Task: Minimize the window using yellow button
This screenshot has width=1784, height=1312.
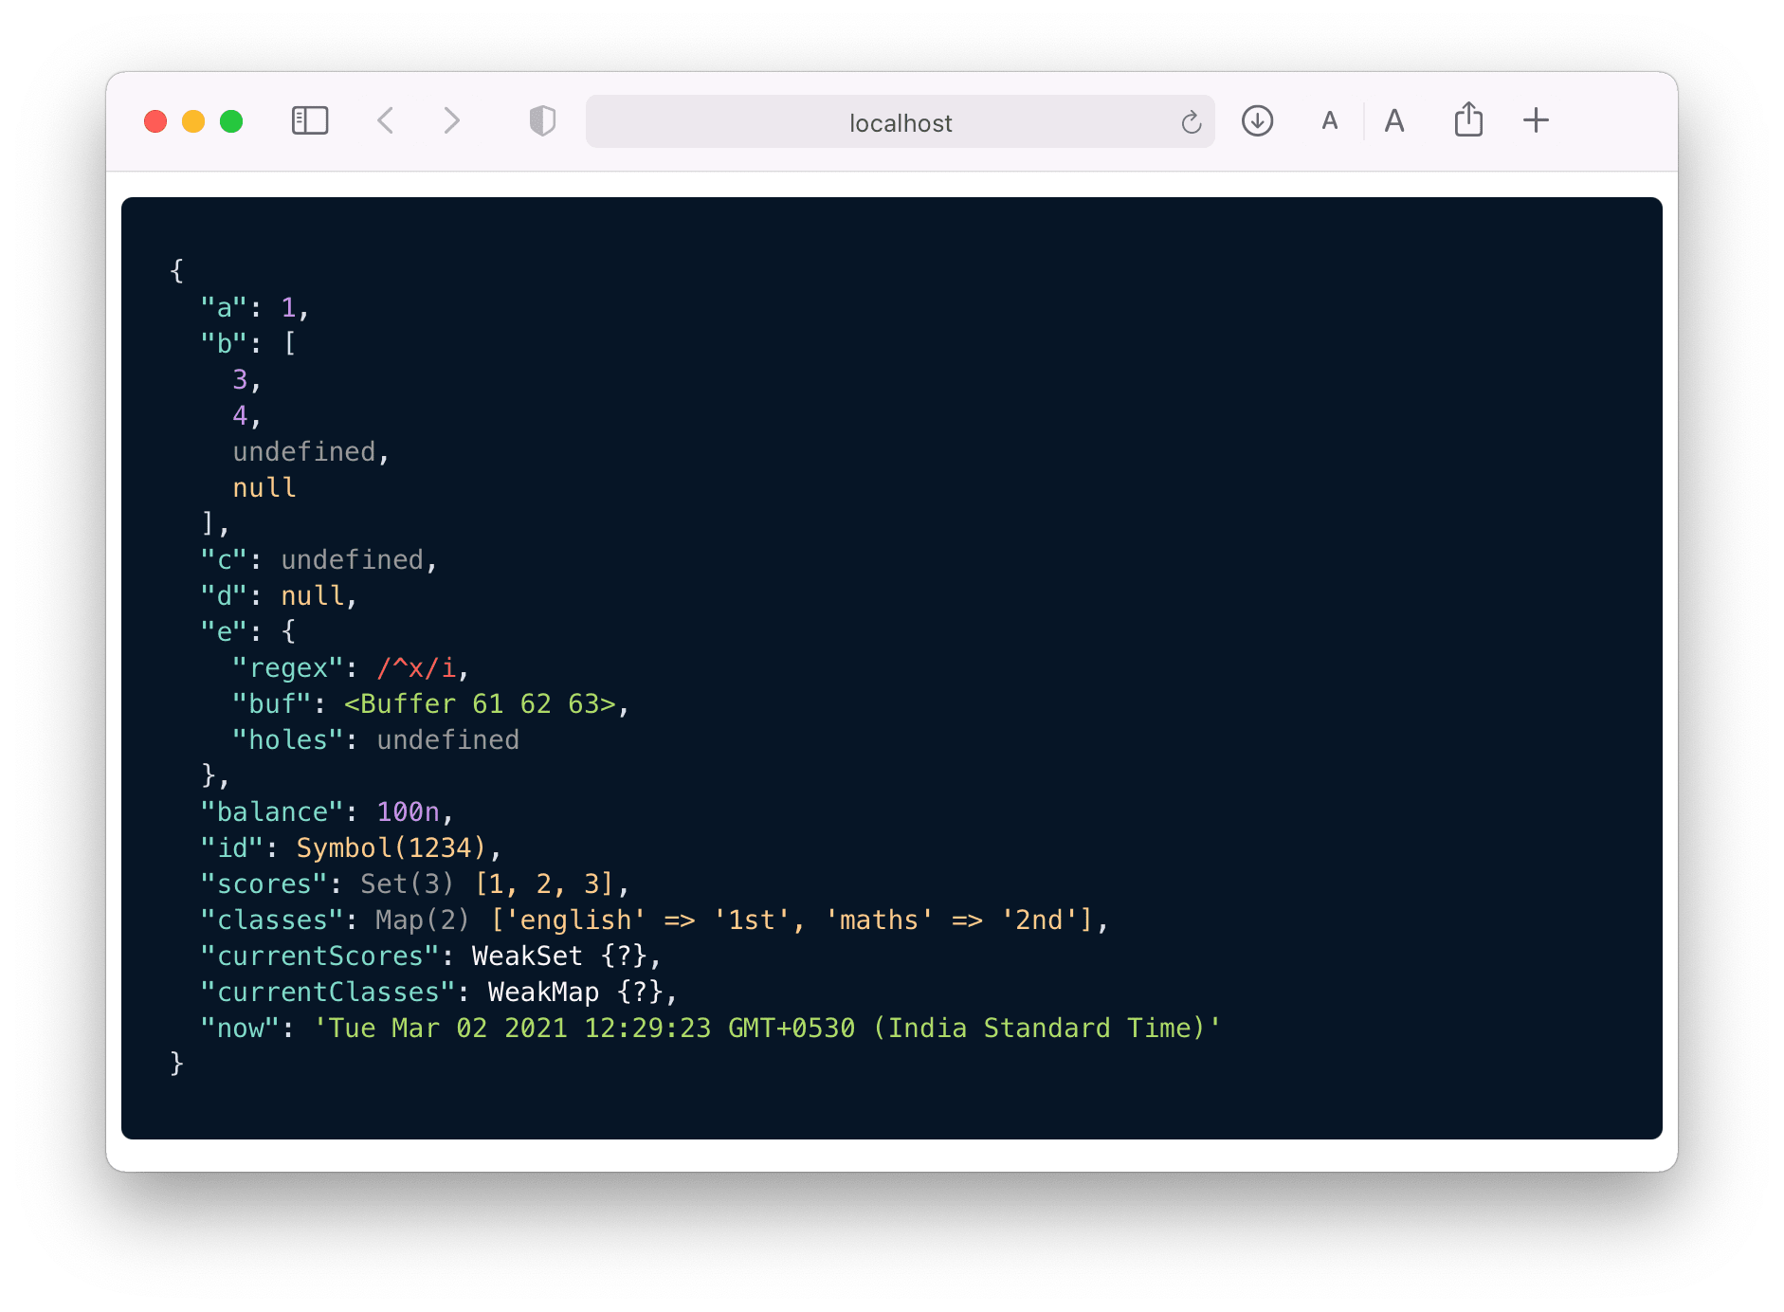Action: (193, 121)
